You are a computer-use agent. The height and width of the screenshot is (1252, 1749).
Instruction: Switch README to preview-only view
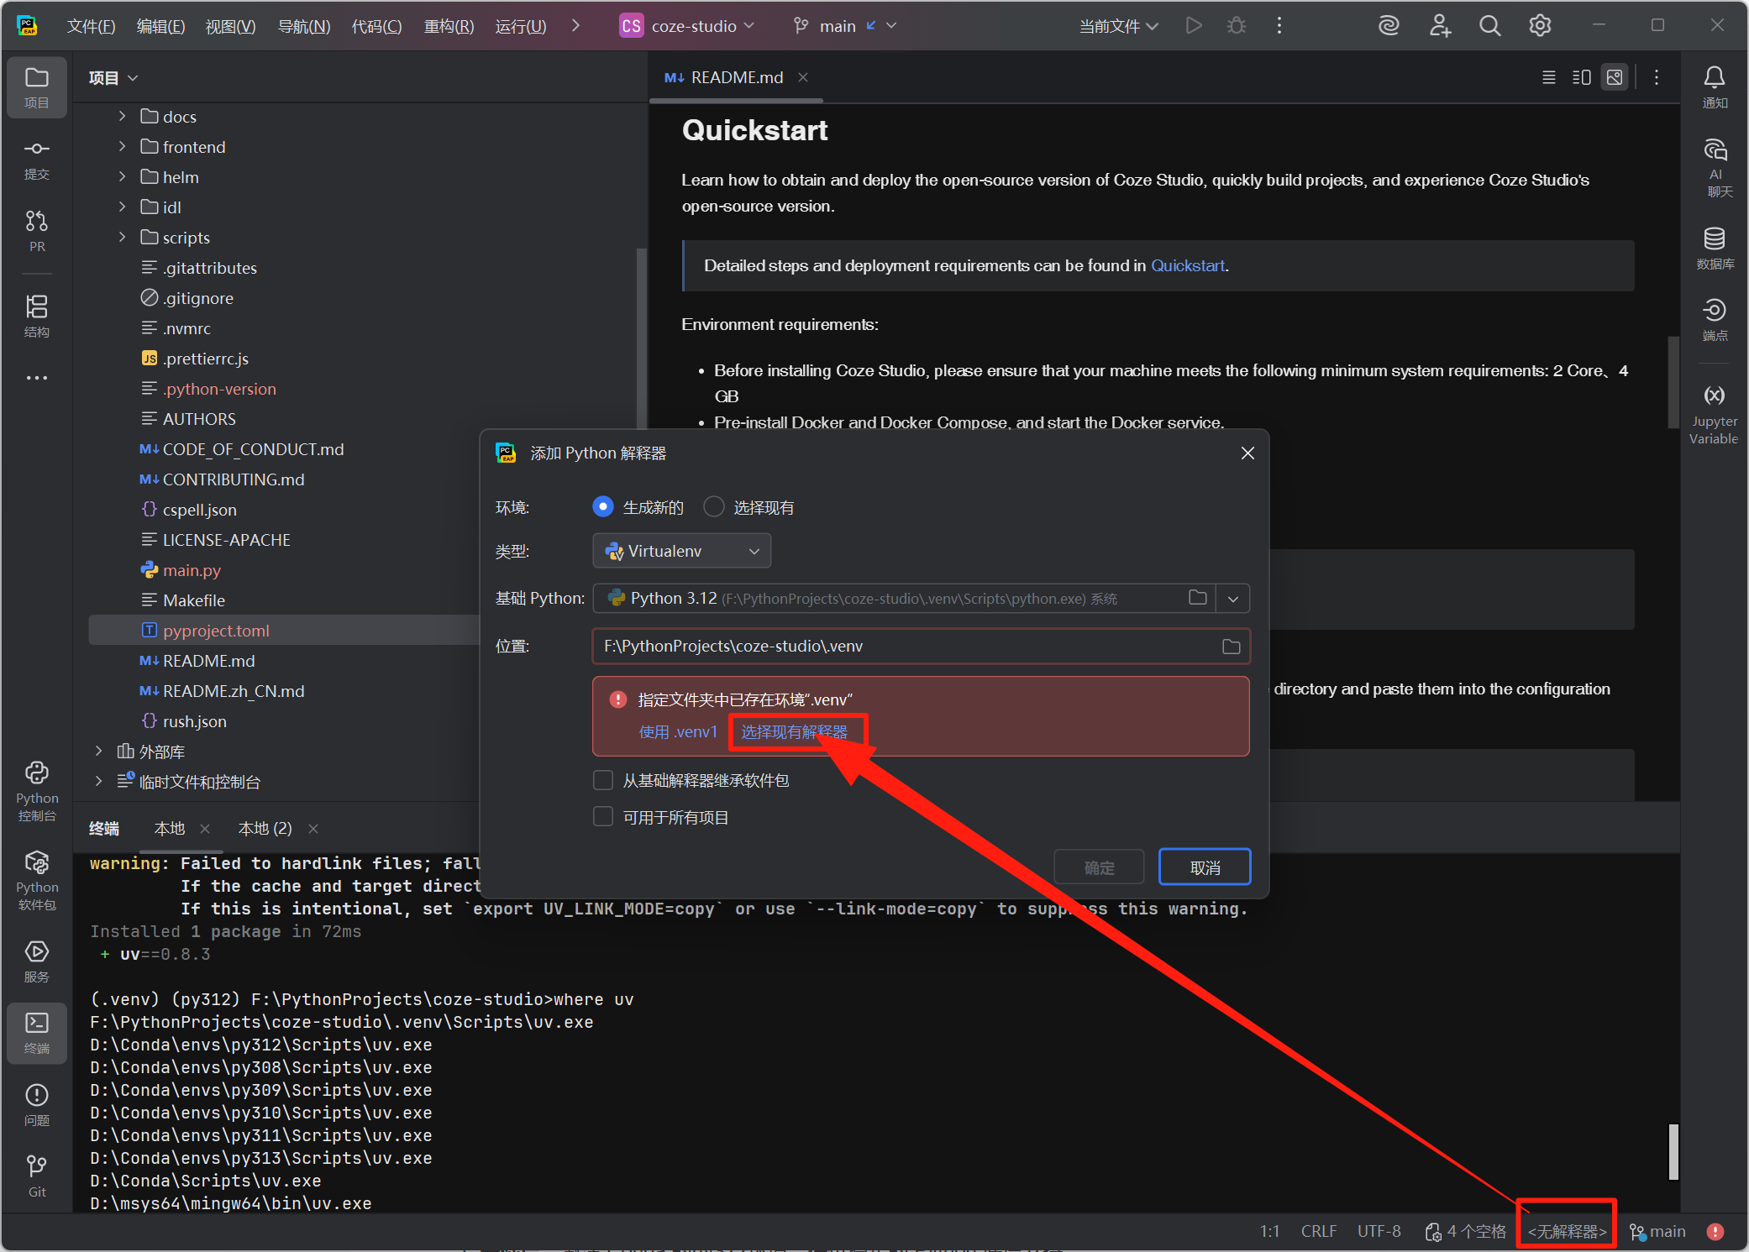click(x=1615, y=77)
